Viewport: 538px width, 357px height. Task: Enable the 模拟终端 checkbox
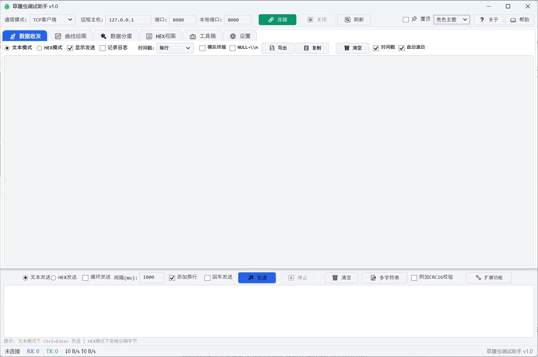(202, 48)
